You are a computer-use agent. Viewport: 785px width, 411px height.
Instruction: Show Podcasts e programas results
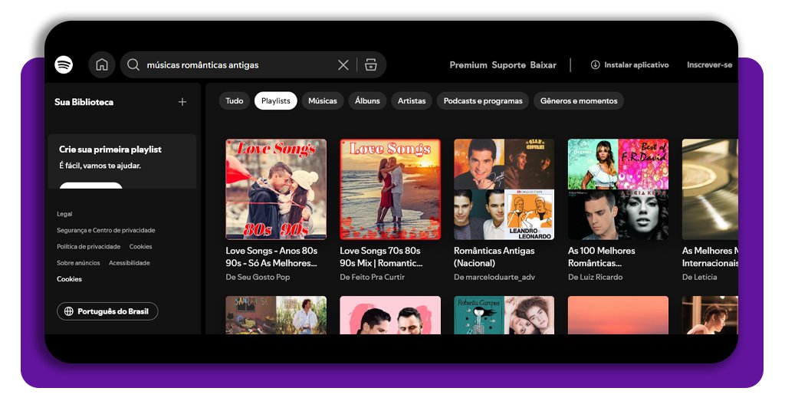(483, 101)
